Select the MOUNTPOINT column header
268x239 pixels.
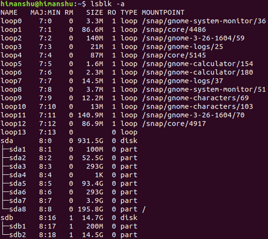(163, 12)
